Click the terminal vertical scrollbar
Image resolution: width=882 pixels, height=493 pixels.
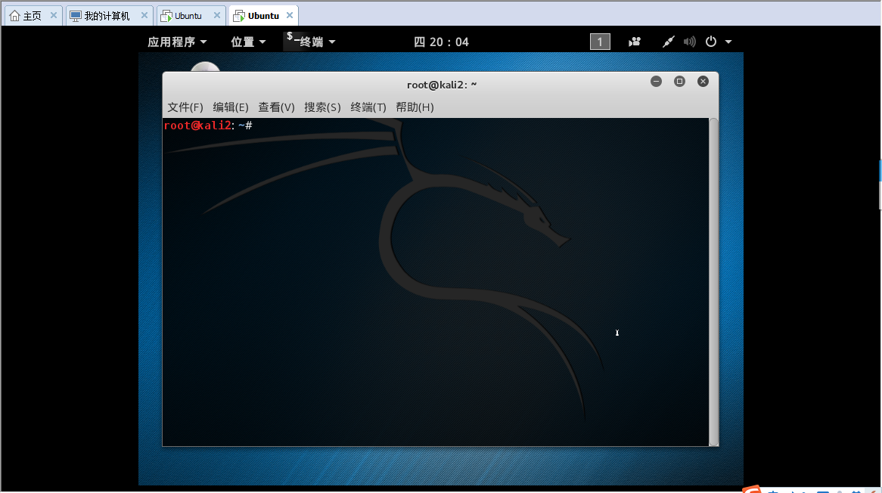tap(713, 281)
